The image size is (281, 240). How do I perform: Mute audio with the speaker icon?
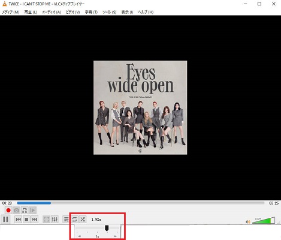[x=248, y=221]
